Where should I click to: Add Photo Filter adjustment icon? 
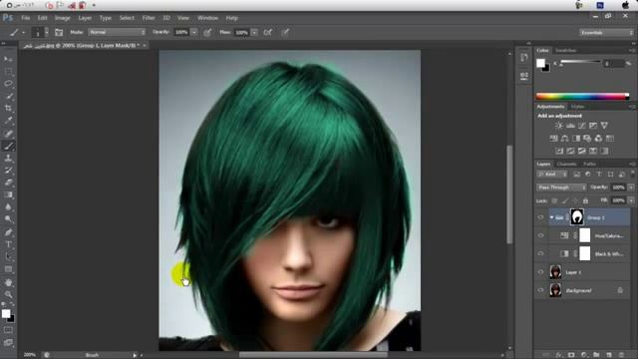(x=587, y=139)
